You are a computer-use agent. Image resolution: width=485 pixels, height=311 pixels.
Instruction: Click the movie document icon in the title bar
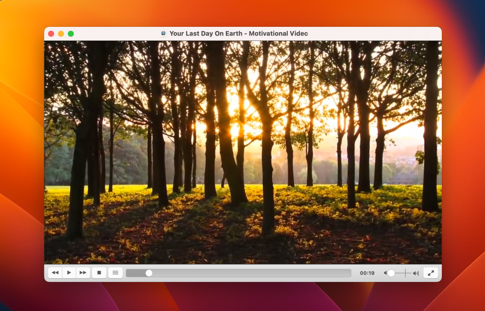(x=163, y=33)
